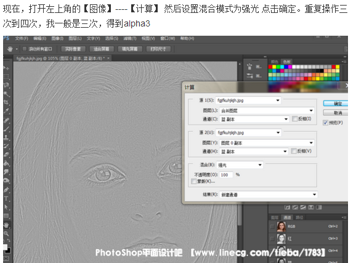Uncheck the Preview (P) checkbox

pos(326,123)
